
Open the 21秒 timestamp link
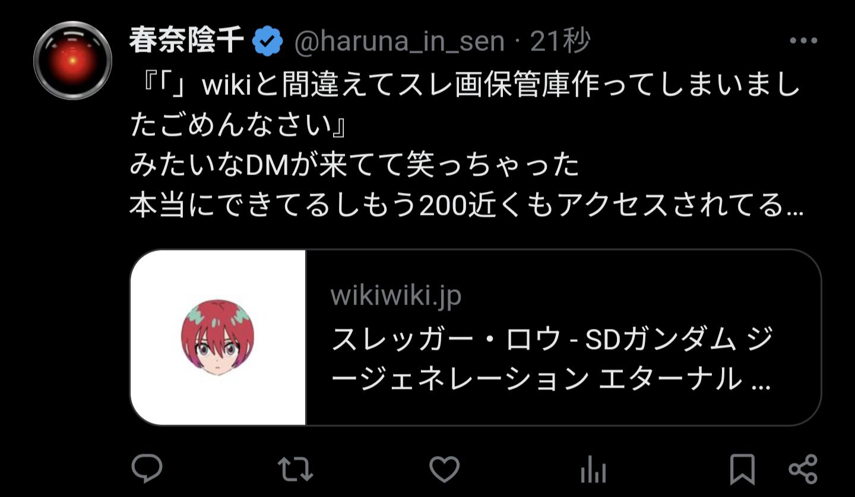tap(560, 42)
